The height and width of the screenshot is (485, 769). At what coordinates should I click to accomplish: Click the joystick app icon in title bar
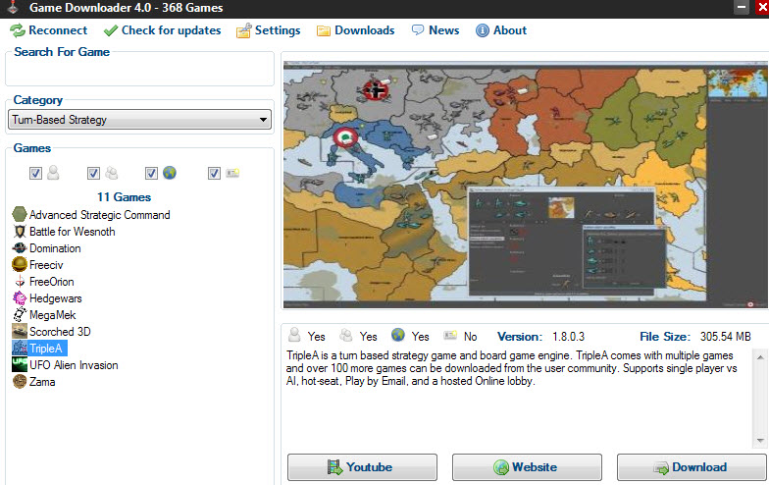click(14, 8)
